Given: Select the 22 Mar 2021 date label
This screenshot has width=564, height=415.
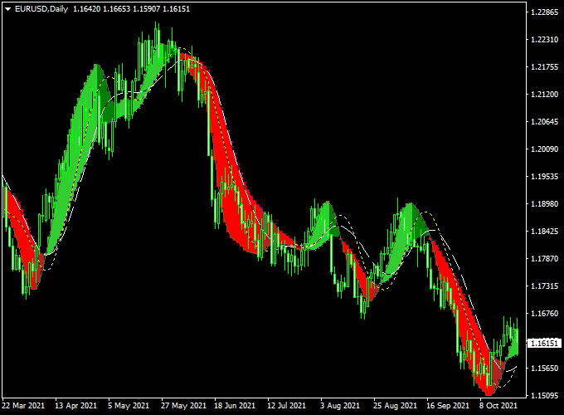Looking at the screenshot, I should 23,406.
